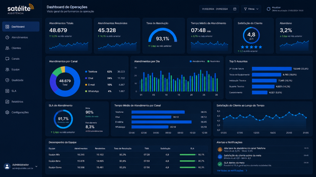The image size is (316, 177).
Task: Toggle the Chat channel legend swatch
Action: pyautogui.click(x=86, y=78)
